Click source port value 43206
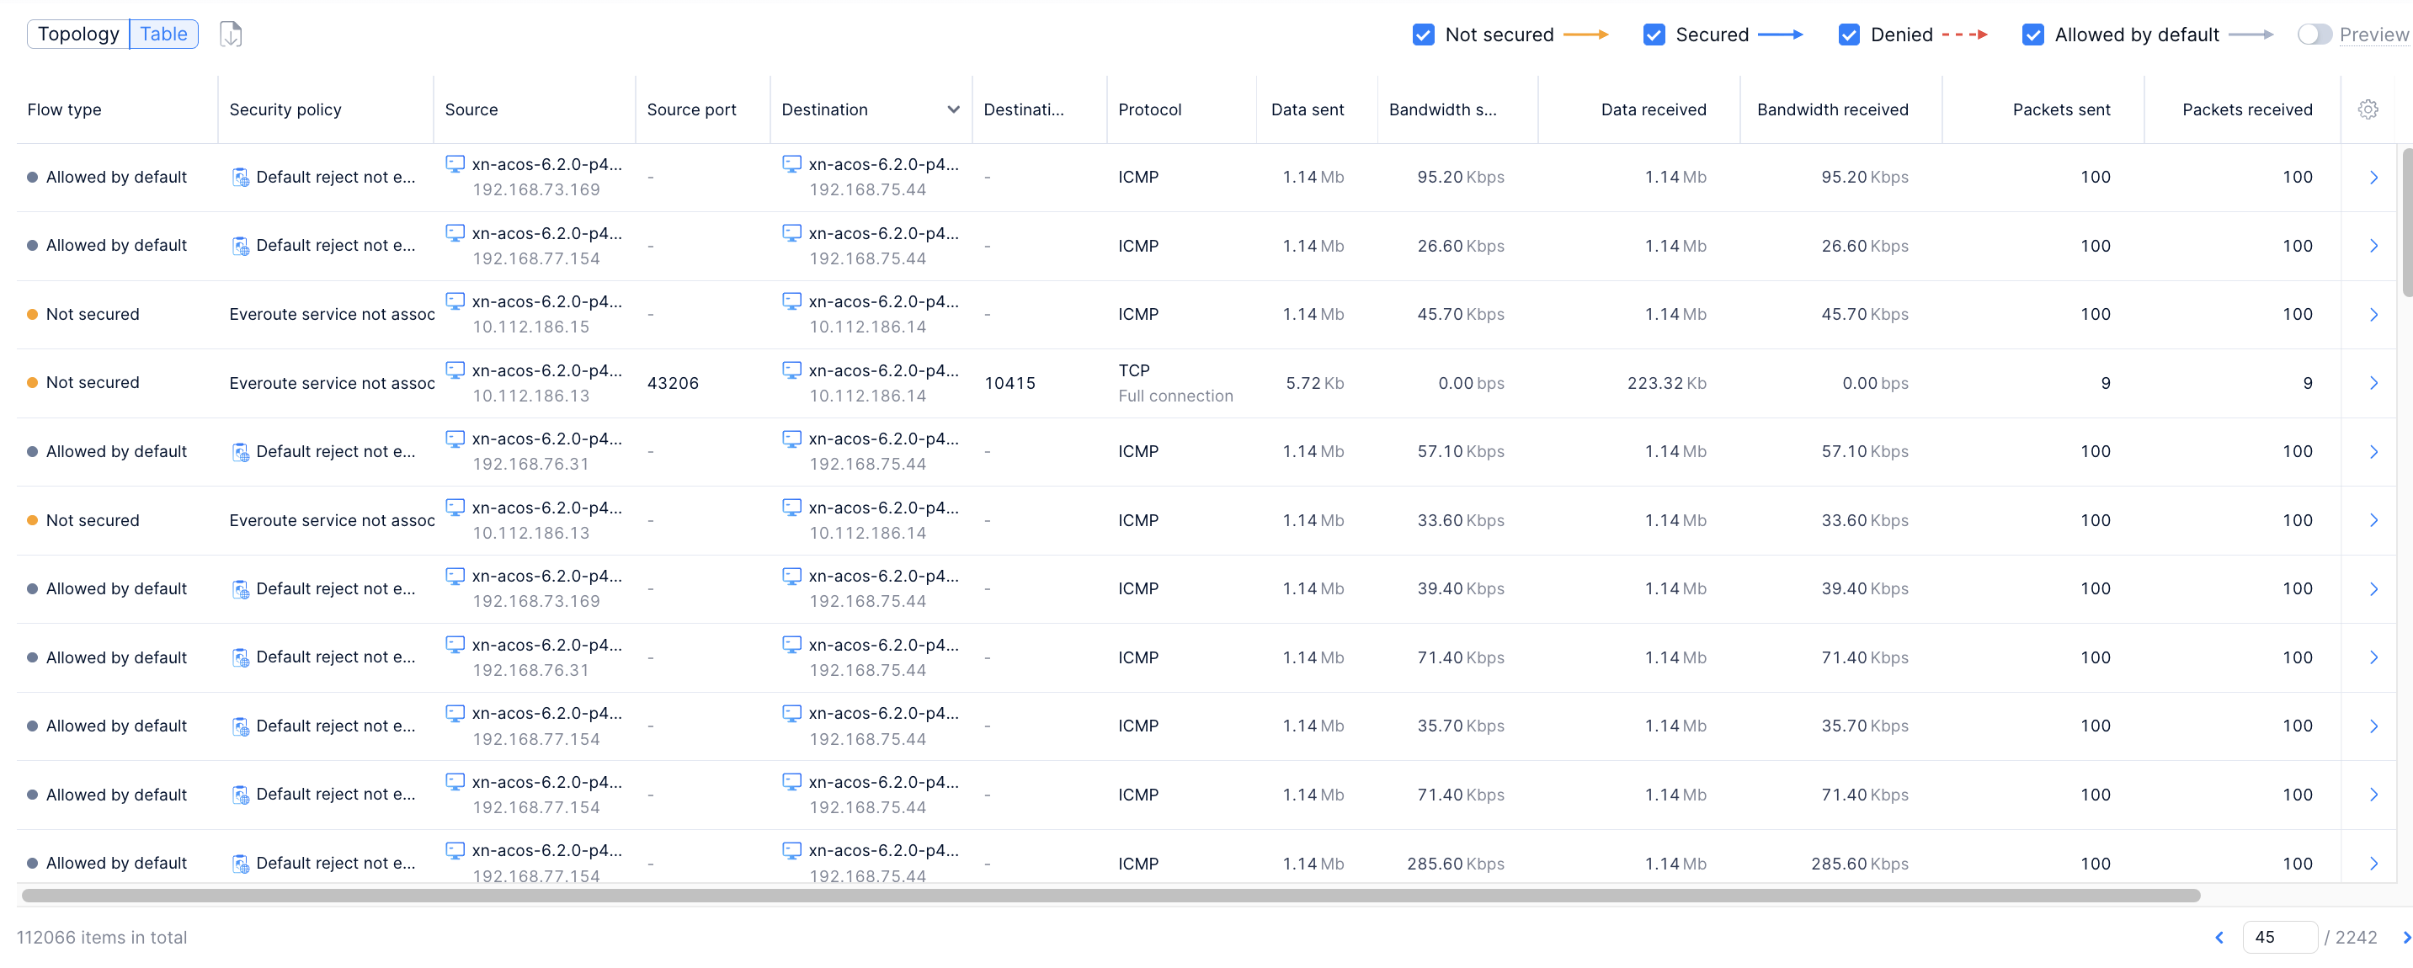2413x968 pixels. tap(673, 383)
